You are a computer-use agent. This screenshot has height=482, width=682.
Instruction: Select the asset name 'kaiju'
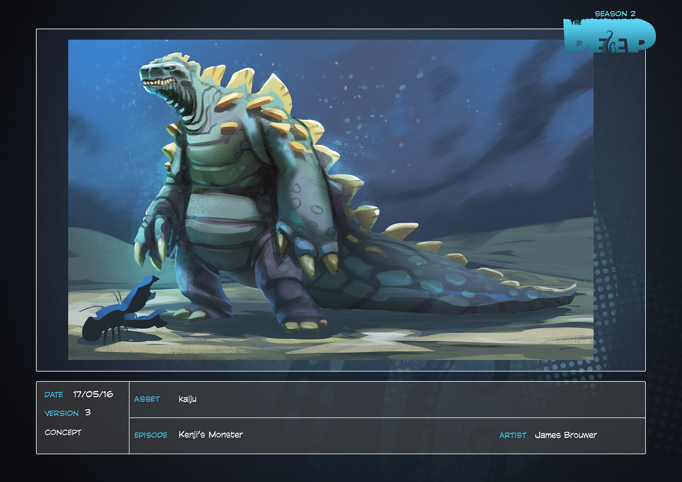click(x=188, y=399)
